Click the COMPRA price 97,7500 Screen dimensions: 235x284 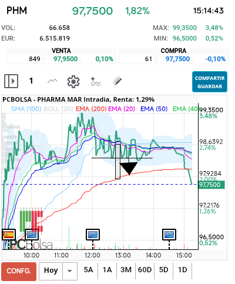pos(177,59)
